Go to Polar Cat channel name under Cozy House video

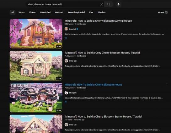pos(73,61)
